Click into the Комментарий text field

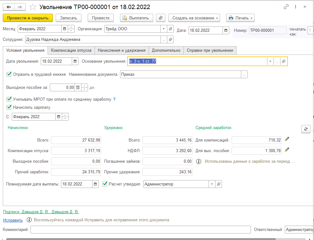pyautogui.click(x=141, y=230)
